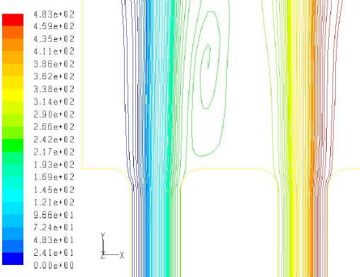Click the legend value 4.11e+02
This screenshot has height=277, width=360.
pyautogui.click(x=54, y=51)
